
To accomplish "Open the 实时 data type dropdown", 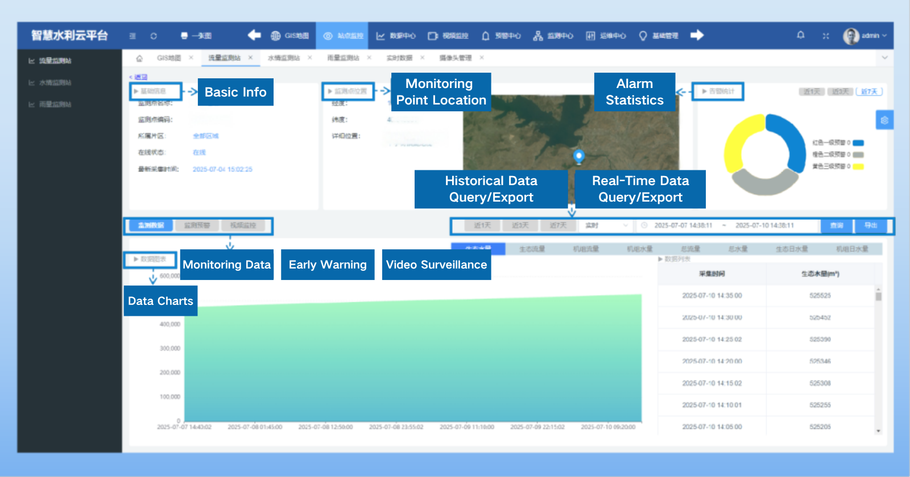I will tap(606, 225).
